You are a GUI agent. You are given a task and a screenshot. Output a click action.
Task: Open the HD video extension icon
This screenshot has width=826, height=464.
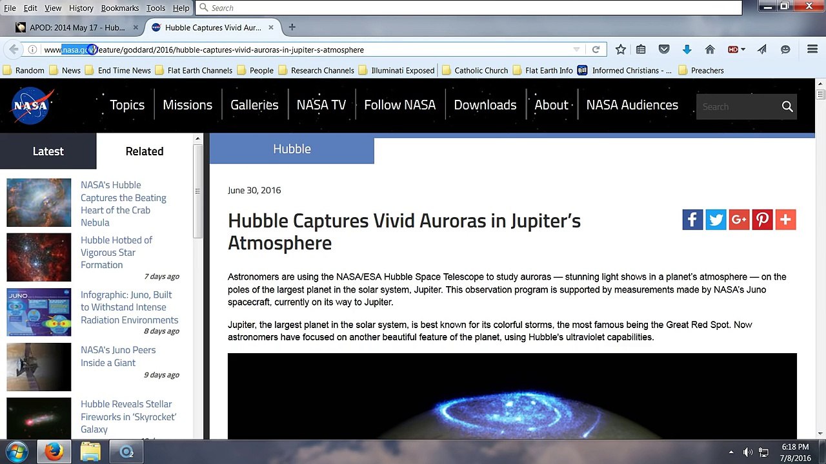coord(732,50)
